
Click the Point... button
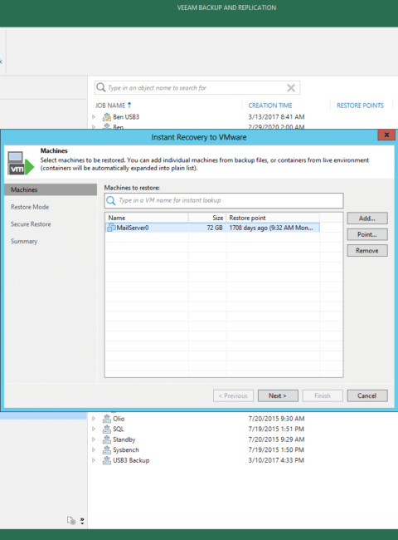(367, 234)
